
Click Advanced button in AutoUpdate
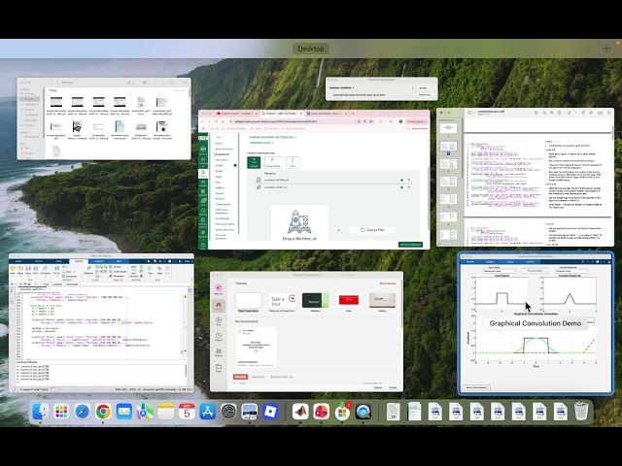point(425,95)
